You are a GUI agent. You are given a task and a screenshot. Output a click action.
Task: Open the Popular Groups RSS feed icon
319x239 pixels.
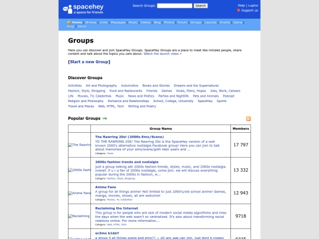click(248, 119)
